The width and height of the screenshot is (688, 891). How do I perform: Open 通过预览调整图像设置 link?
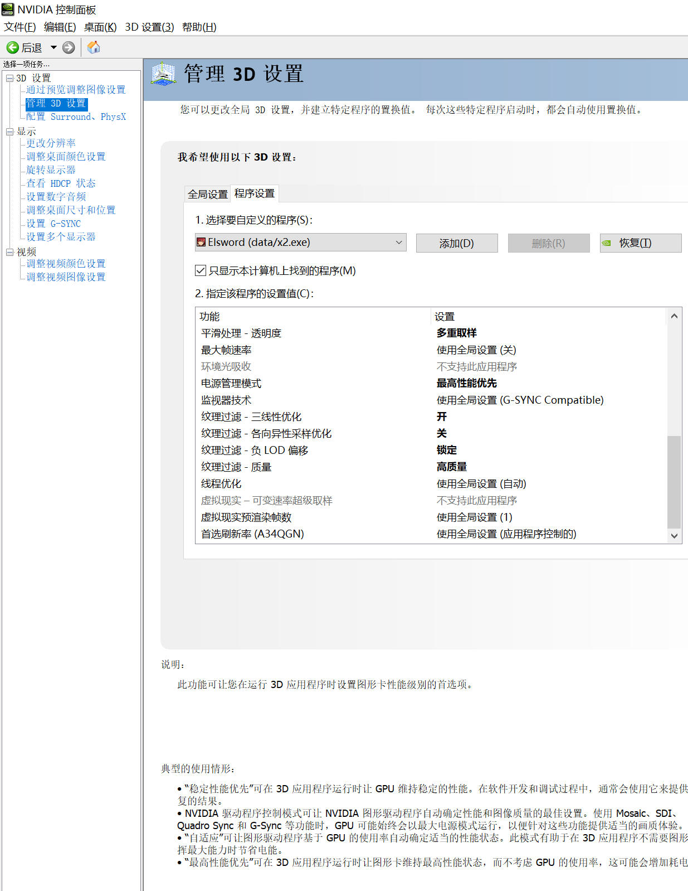tap(76, 90)
